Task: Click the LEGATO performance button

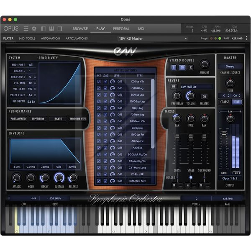Action: click(x=58, y=119)
